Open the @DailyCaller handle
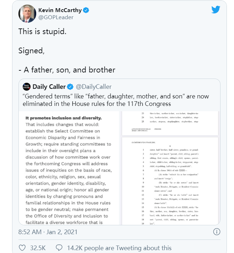This screenshot has height=253, width=234. coord(93,87)
